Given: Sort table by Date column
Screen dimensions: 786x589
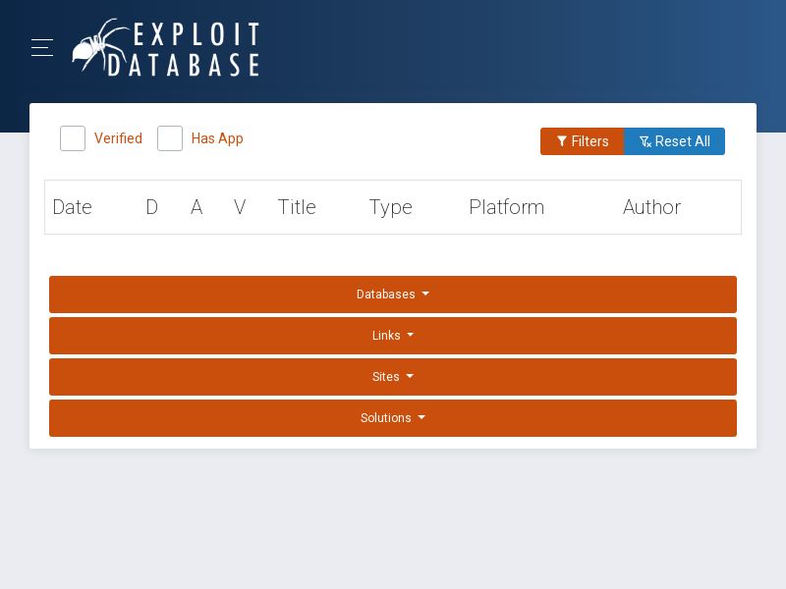Looking at the screenshot, I should coord(72,207).
